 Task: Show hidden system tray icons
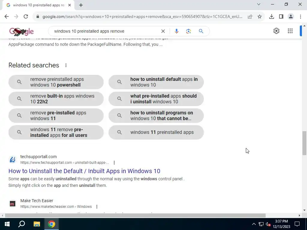254,224
